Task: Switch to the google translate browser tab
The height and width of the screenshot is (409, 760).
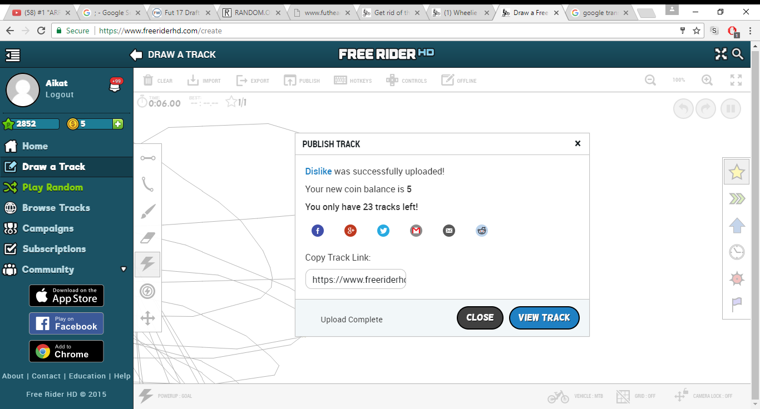Action: 599,13
